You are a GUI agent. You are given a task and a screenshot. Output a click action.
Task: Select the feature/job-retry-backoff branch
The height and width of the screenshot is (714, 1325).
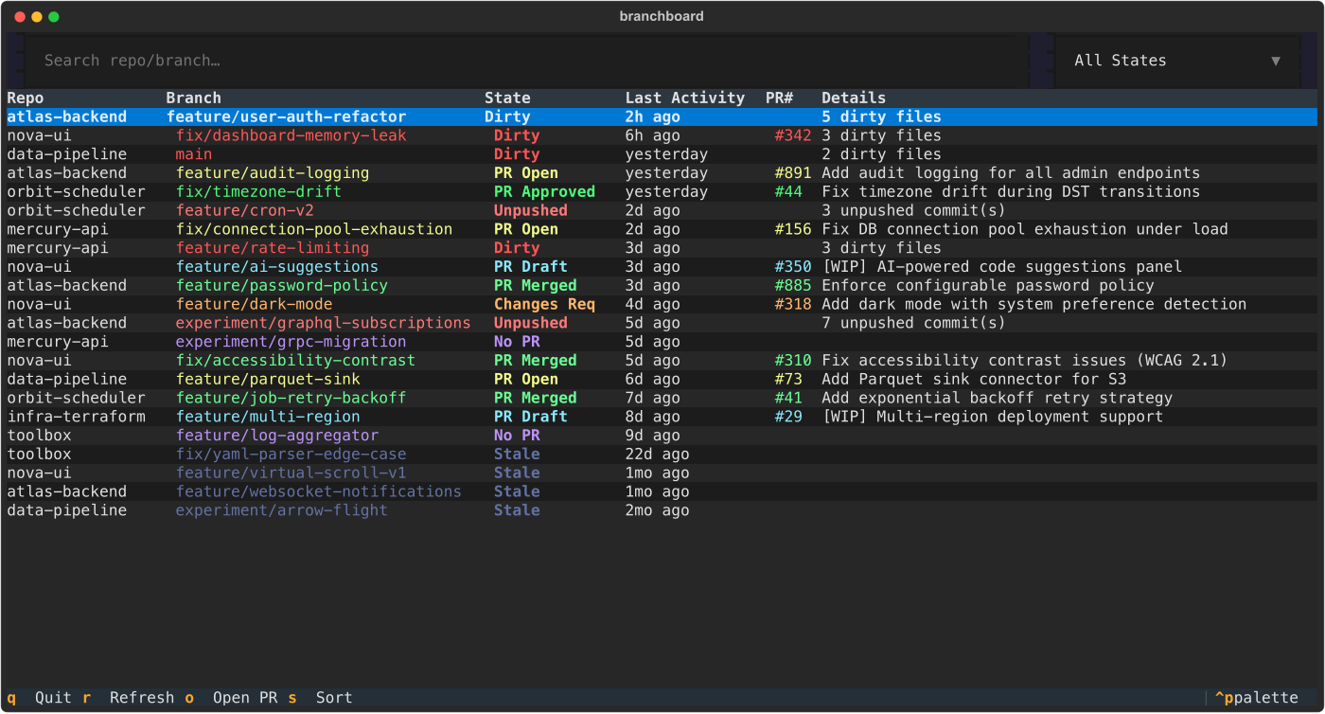291,398
